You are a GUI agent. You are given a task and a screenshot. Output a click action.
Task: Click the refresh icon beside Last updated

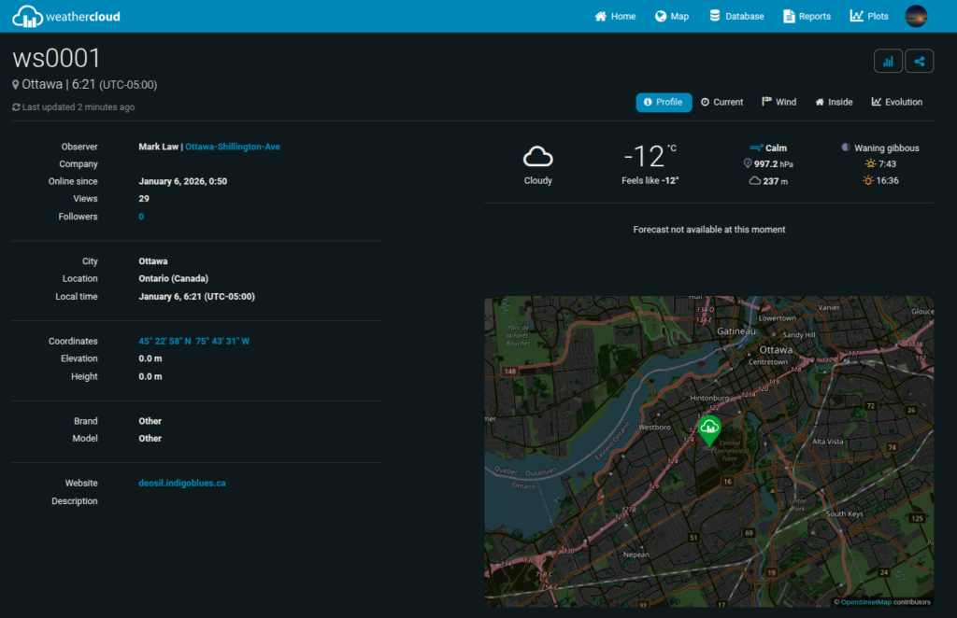[16, 107]
